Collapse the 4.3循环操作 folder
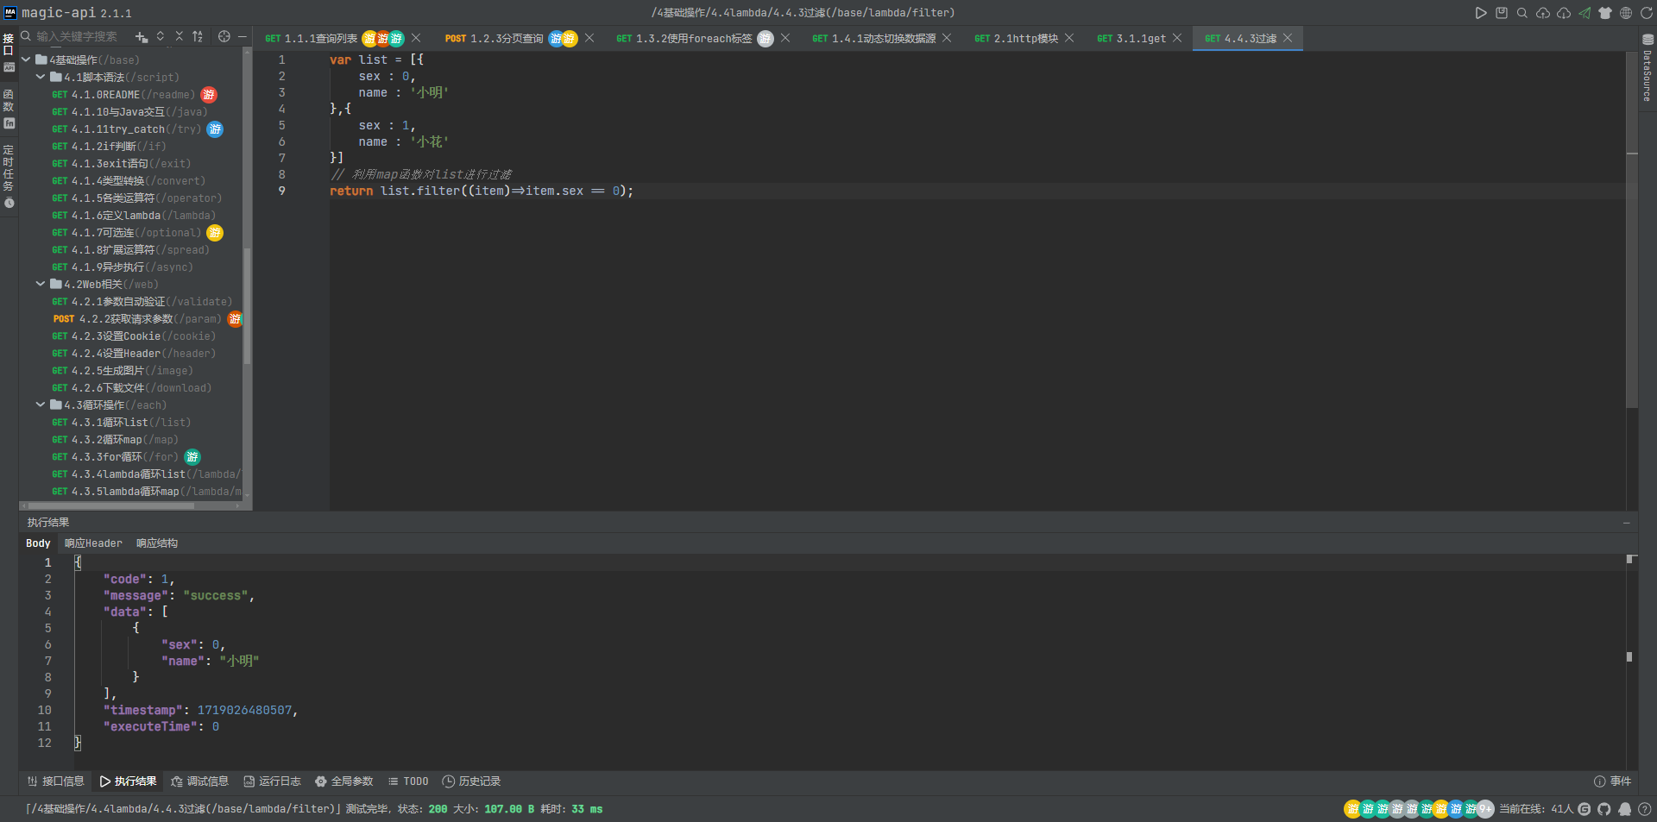 tap(41, 405)
